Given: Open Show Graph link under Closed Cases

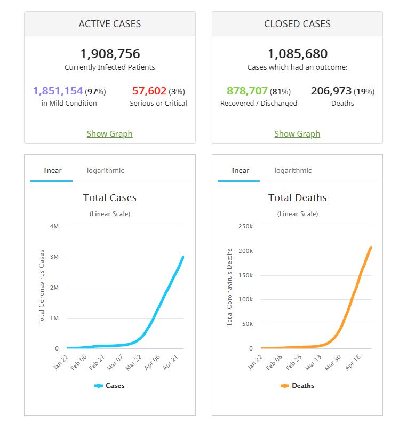Looking at the screenshot, I should coord(297,134).
